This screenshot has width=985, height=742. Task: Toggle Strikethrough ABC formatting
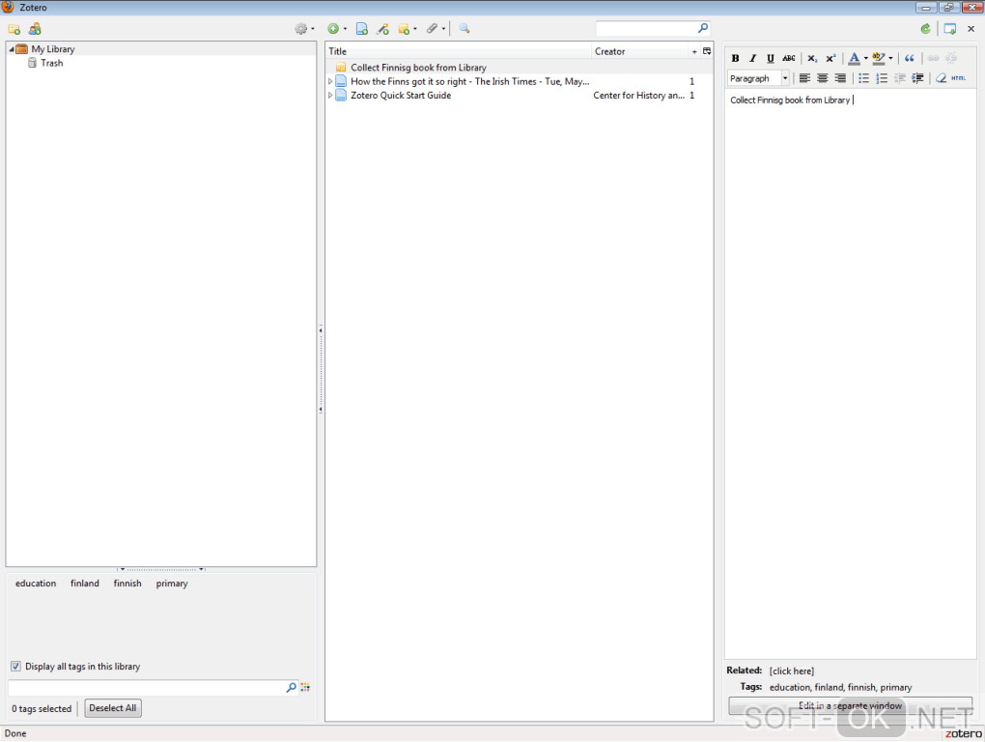tap(788, 58)
